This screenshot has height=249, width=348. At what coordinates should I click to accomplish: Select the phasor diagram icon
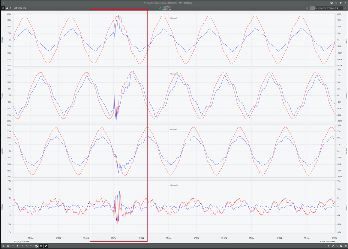[x=11, y=8]
